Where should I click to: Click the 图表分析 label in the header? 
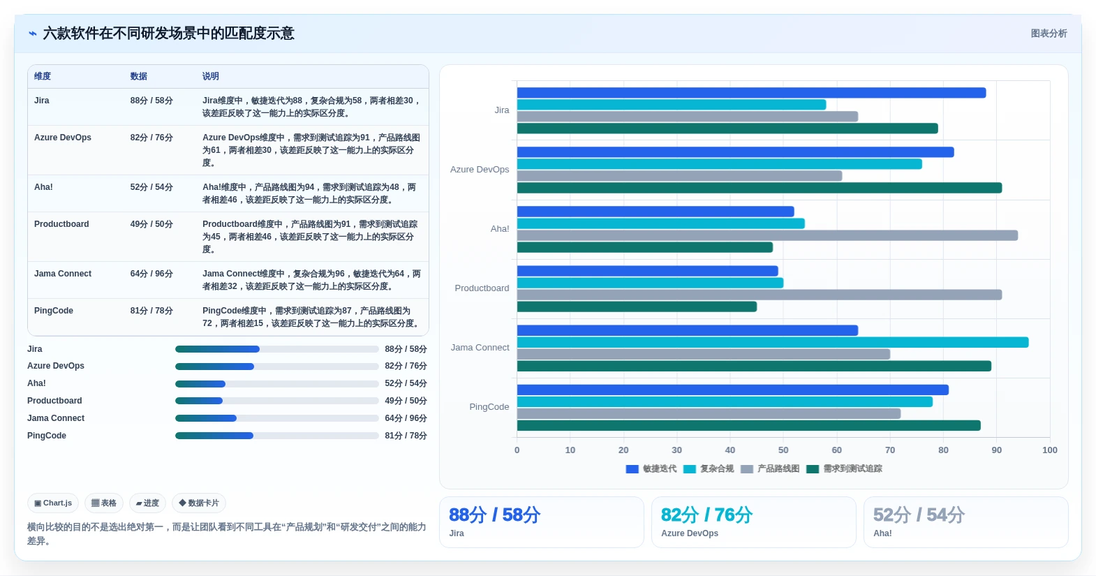(1049, 34)
